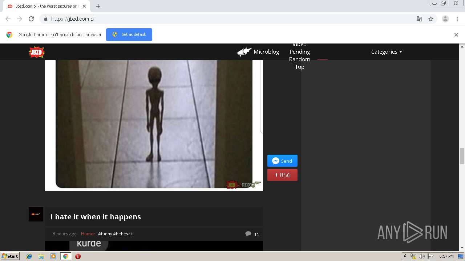This screenshot has height=261, width=465.
Task: Open the Pending section
Action: pyautogui.click(x=300, y=52)
